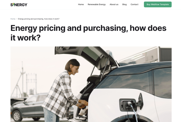Image resolution: width=181 pixels, height=122 pixels.
Task: Click the Synergy logo in the header
Action: pyautogui.click(x=19, y=5)
